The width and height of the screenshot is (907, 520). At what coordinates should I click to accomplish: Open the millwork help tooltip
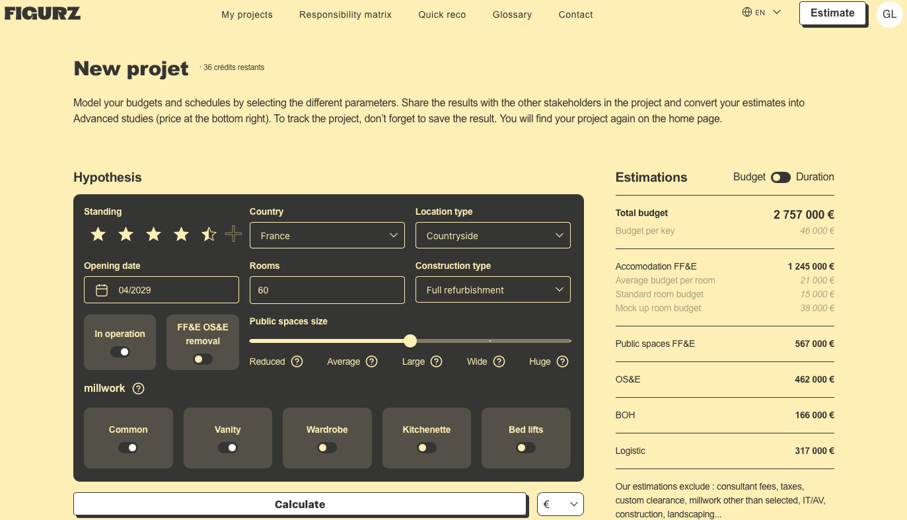[138, 389]
